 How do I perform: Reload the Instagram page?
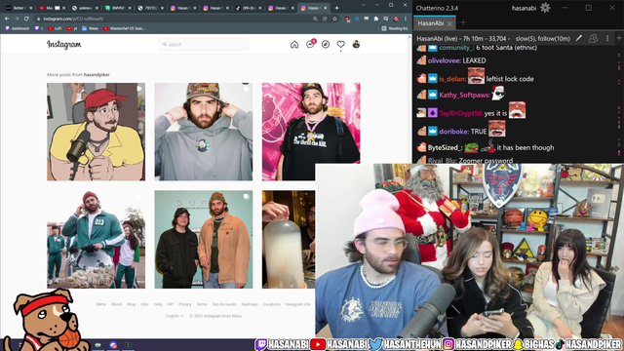(26, 19)
